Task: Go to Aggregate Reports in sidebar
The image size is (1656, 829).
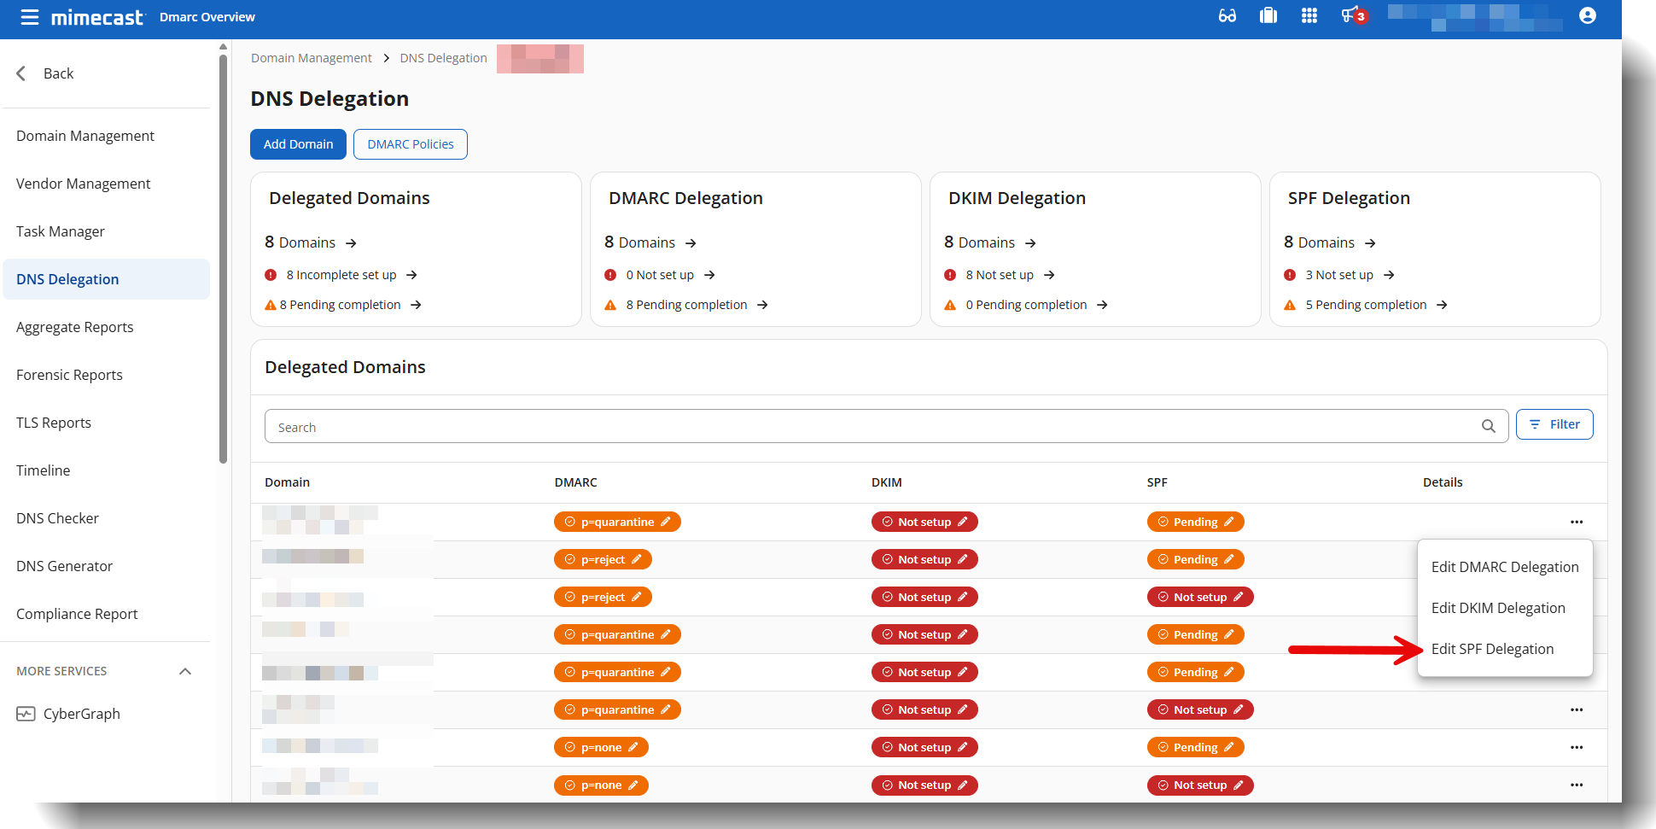Action: [x=75, y=327]
